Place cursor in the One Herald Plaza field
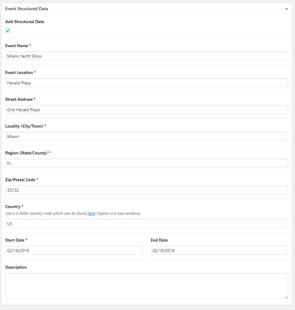Image resolution: width=295 pixels, height=310 pixels. click(x=147, y=109)
